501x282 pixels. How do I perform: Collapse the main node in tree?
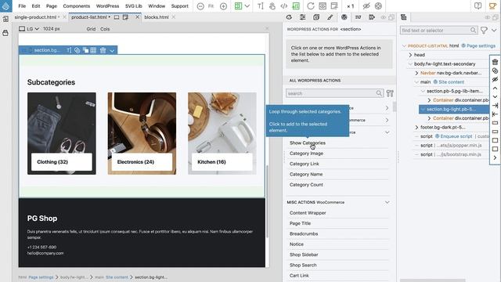click(416, 81)
